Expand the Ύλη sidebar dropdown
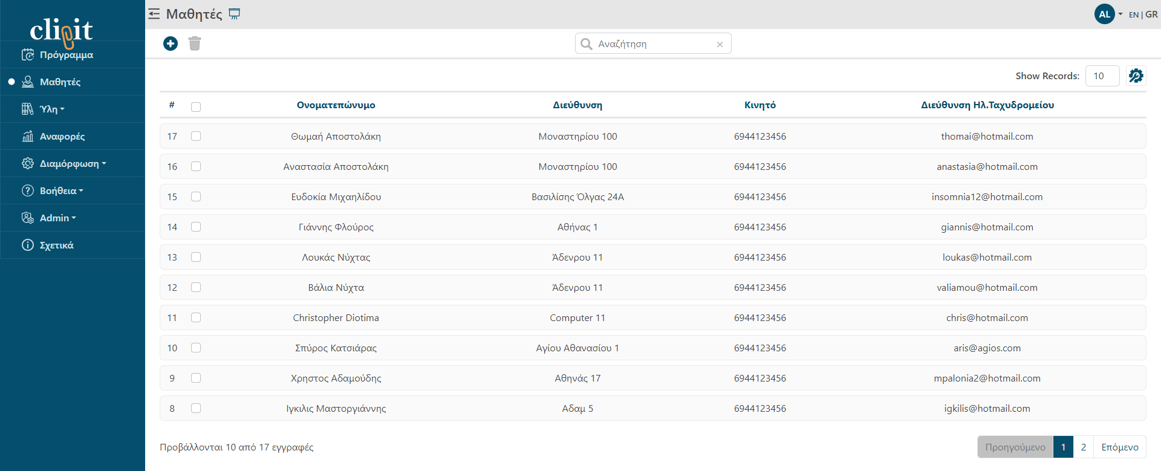1161x471 pixels. (x=52, y=109)
